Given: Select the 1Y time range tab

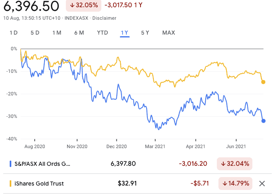Looking at the screenshot, I should (x=125, y=33).
